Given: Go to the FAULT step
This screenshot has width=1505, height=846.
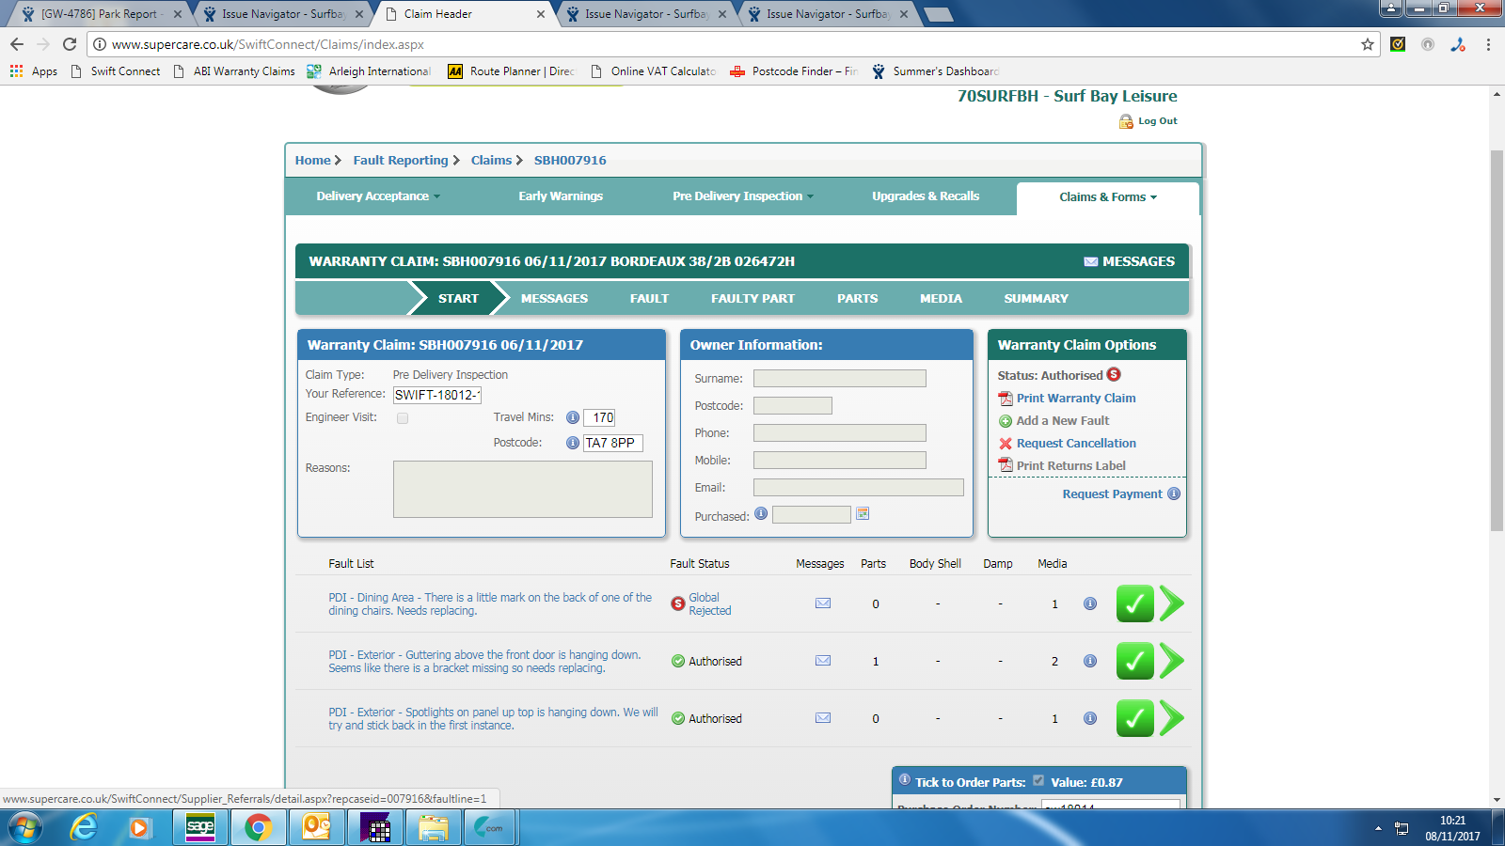Looking at the screenshot, I should [x=649, y=298].
